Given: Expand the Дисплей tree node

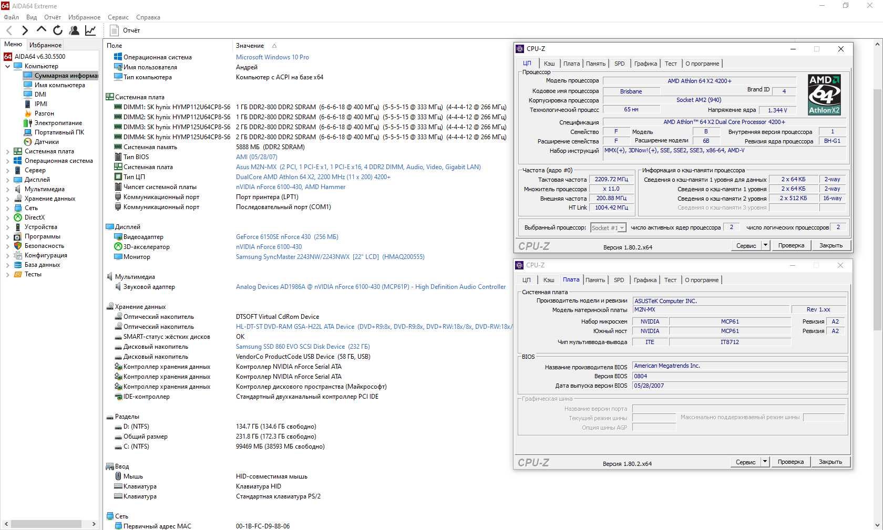Looking at the screenshot, I should click(x=8, y=180).
